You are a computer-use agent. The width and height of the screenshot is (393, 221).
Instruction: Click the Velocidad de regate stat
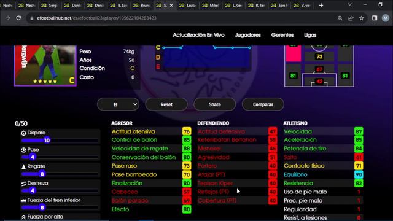tap(151, 149)
